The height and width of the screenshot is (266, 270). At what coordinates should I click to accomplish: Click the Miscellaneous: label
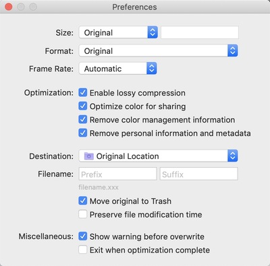click(x=46, y=236)
